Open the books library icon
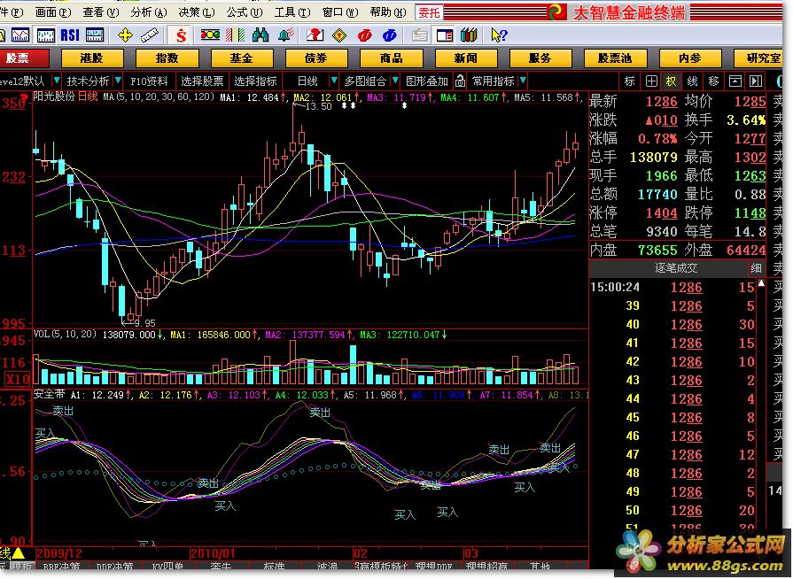This screenshot has width=793, height=579. 469,35
